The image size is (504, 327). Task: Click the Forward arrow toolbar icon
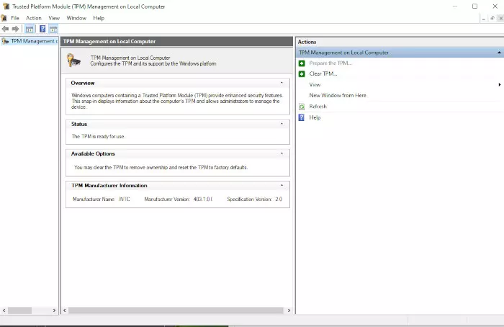[15, 29]
